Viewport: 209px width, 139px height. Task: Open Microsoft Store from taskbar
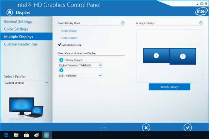point(26,135)
